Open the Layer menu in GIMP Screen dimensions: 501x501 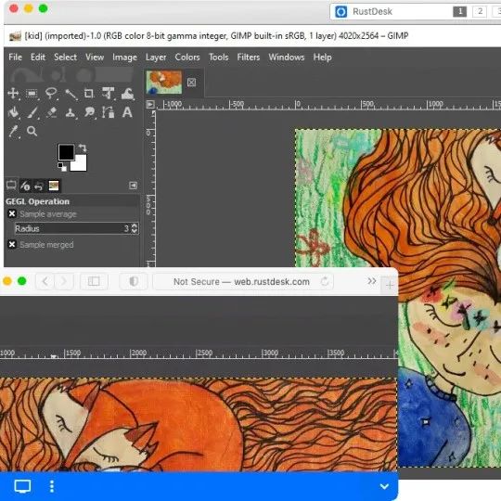tap(156, 58)
